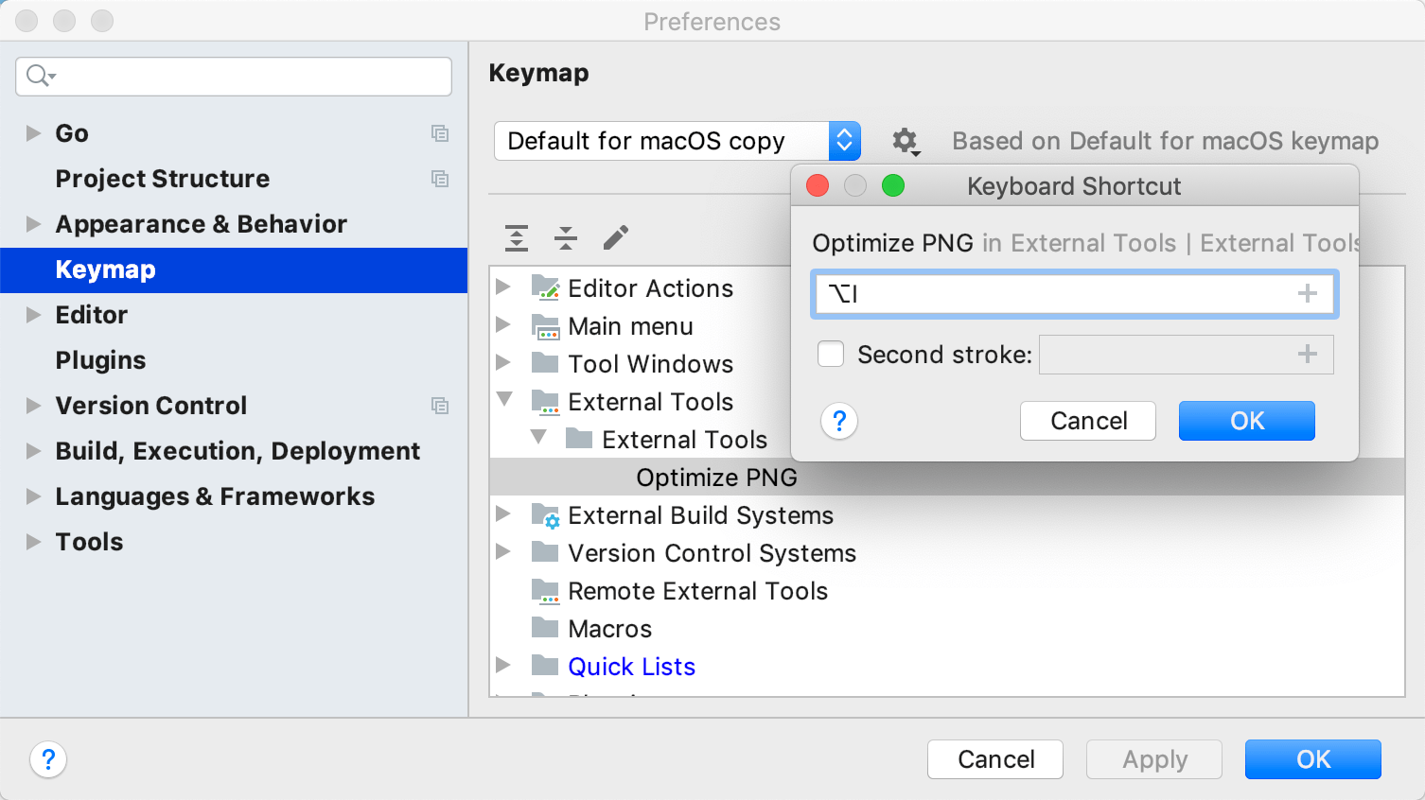Click the copy settings icon beside Go

point(440,133)
